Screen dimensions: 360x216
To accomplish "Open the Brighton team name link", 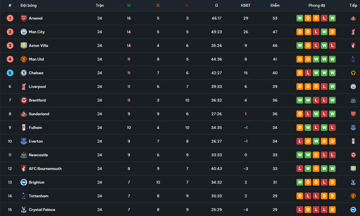I will click(36, 182).
